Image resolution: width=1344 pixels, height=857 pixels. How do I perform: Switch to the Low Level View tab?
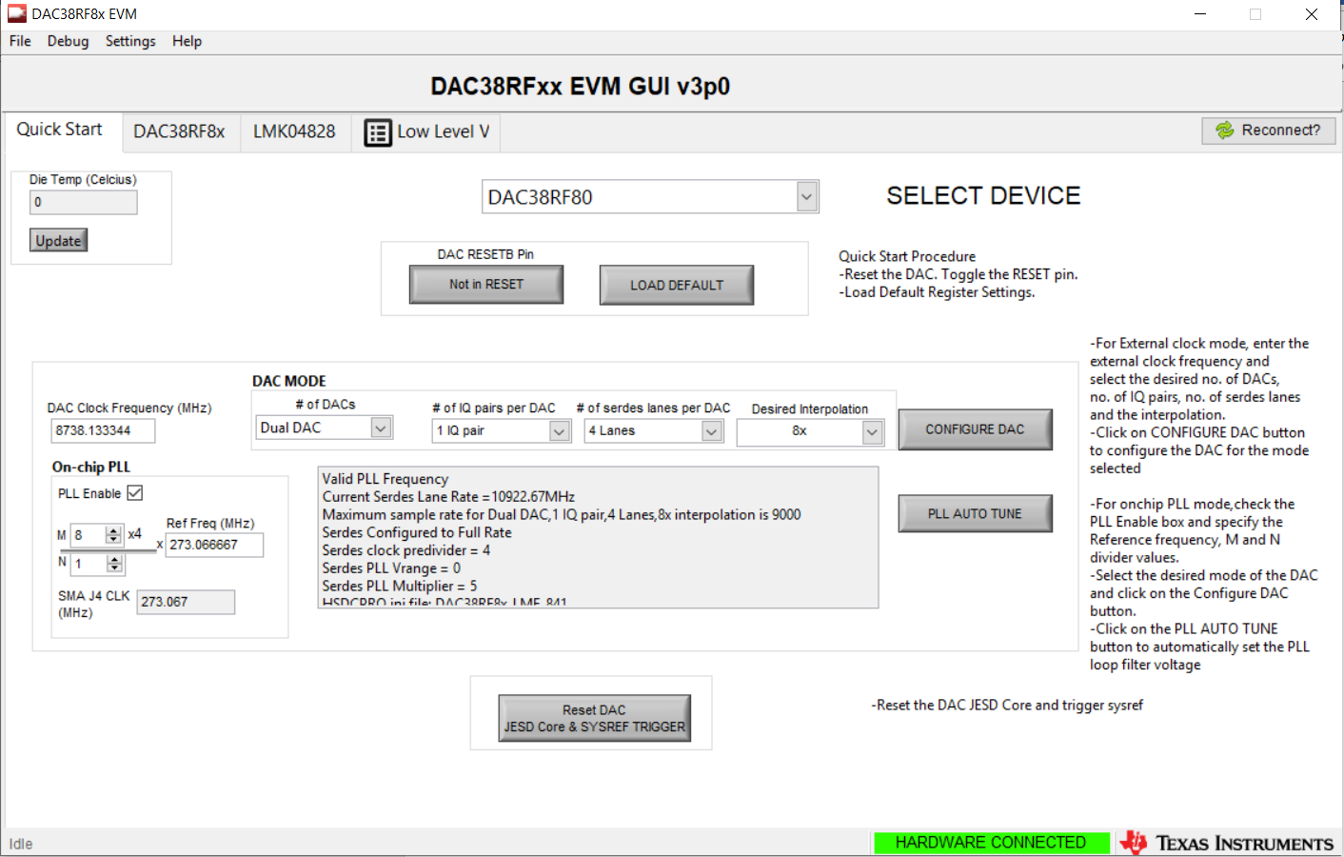[x=426, y=132]
